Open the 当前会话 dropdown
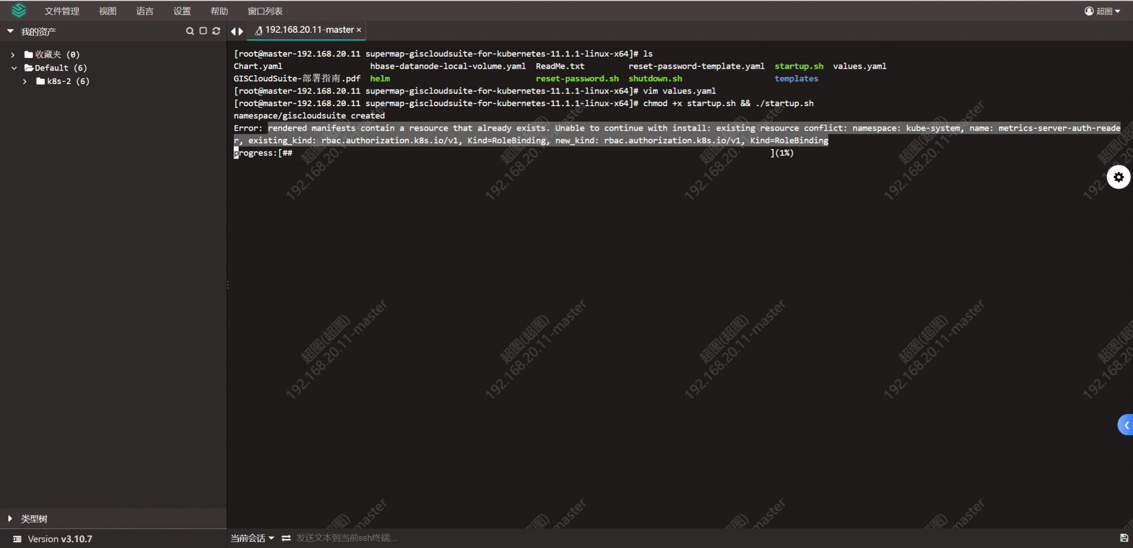 click(253, 538)
